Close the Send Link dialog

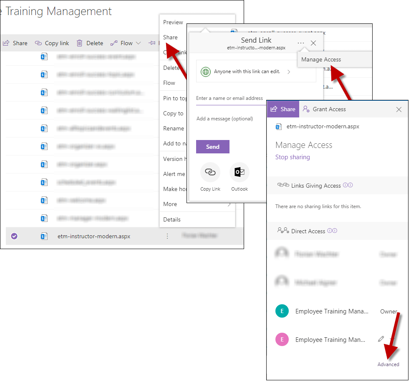click(313, 43)
